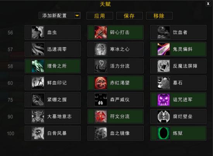The height and width of the screenshot is (156, 213).
Task: Click the 炼狱 green ring icon
Action: tap(163, 133)
